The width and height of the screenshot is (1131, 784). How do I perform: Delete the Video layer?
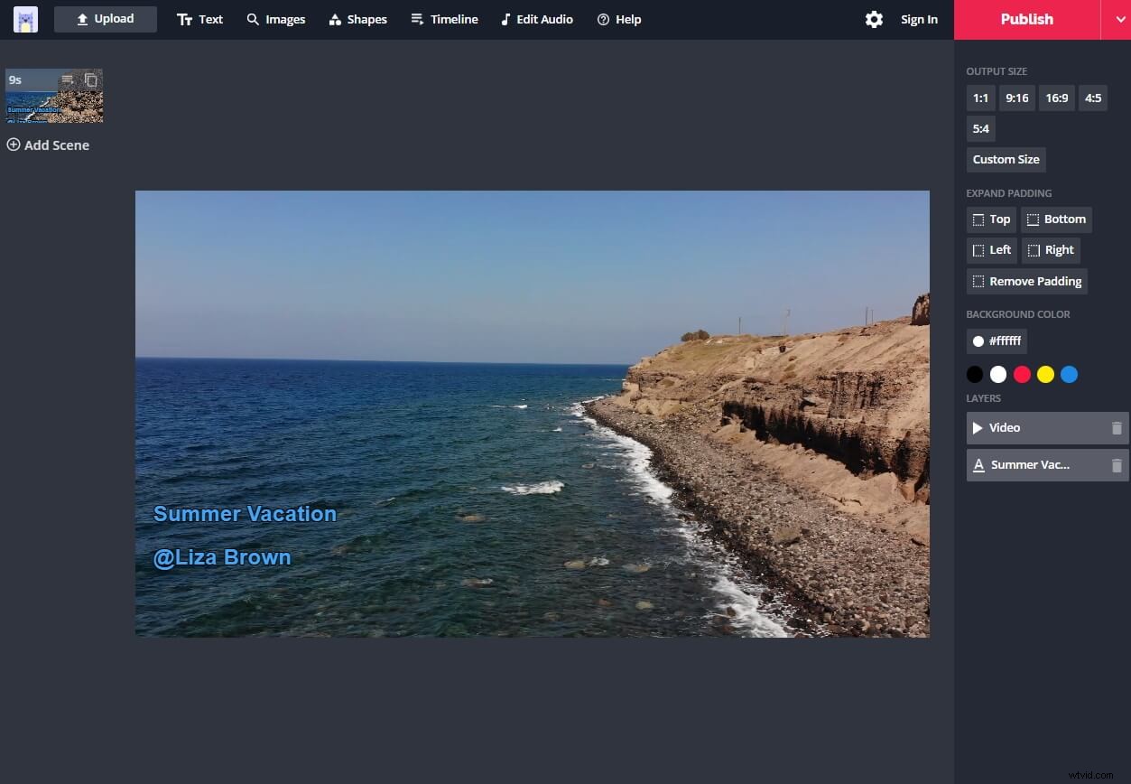pyautogui.click(x=1117, y=427)
